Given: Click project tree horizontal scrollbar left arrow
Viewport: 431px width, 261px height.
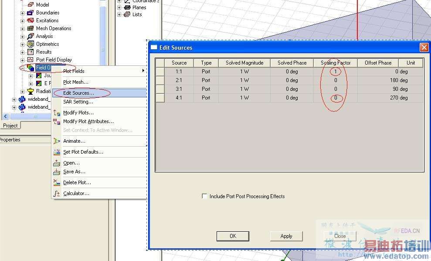Looking at the screenshot, I should [5, 117].
